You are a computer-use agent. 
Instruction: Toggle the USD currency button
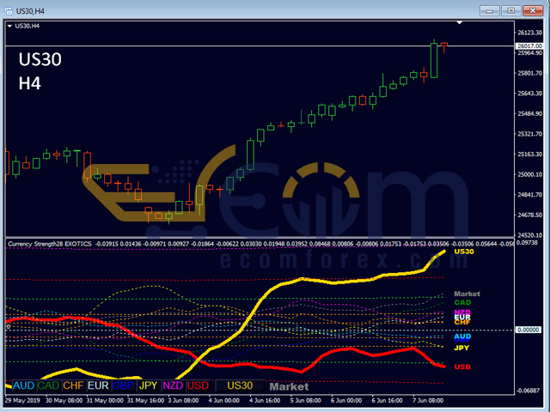pos(198,385)
